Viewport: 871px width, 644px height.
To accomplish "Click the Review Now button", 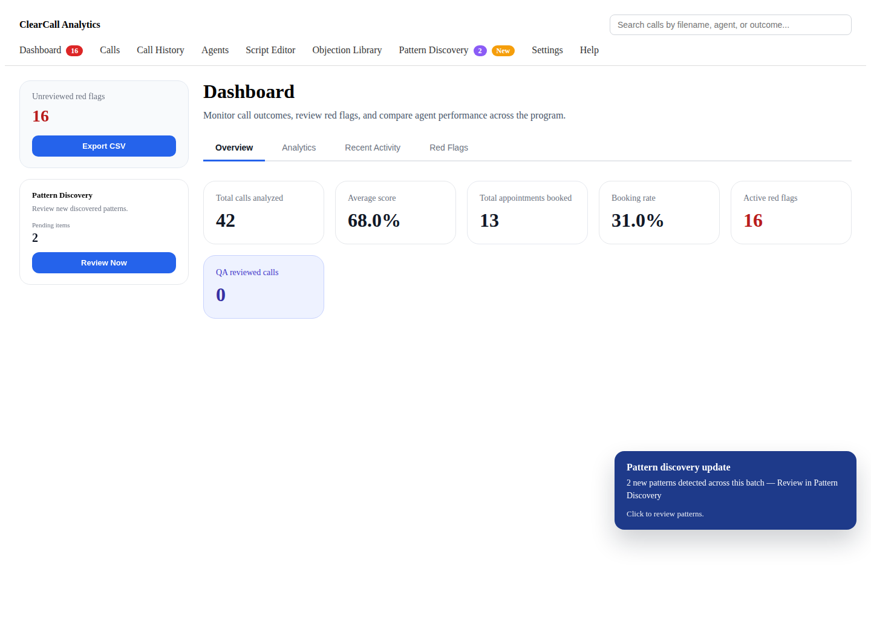I will [104, 262].
